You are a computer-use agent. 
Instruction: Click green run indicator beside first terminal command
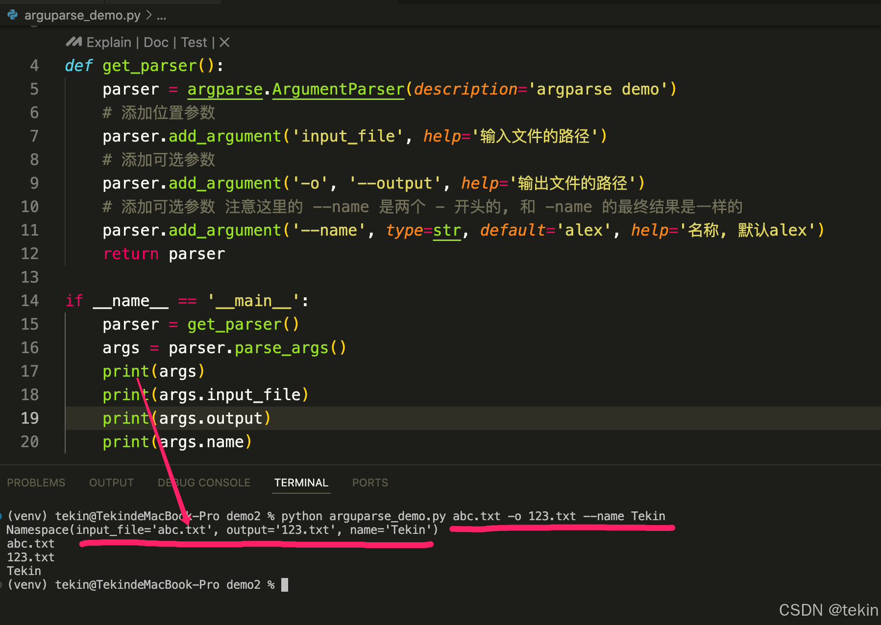pyautogui.click(x=3, y=516)
